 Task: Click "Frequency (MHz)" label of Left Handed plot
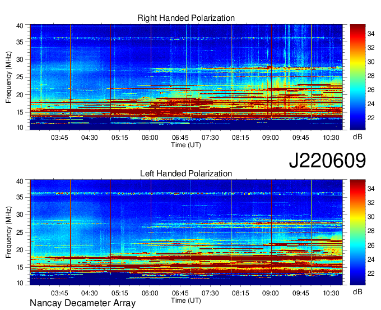(x=8, y=233)
